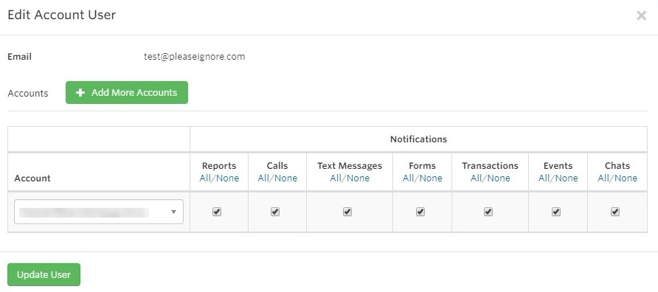Click None under the Events column
Image resolution: width=658 pixels, height=292 pixels.
(567, 178)
